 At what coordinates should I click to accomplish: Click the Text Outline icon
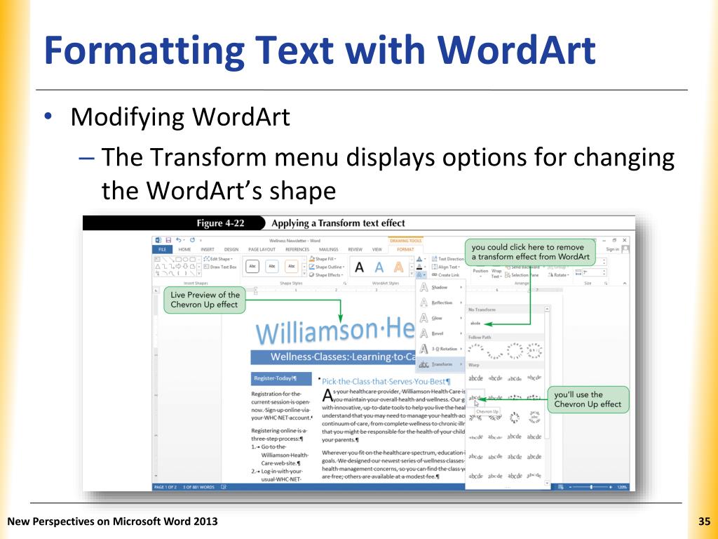(x=419, y=267)
